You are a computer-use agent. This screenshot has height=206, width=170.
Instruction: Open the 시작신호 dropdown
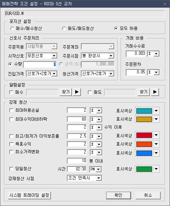click(54, 56)
